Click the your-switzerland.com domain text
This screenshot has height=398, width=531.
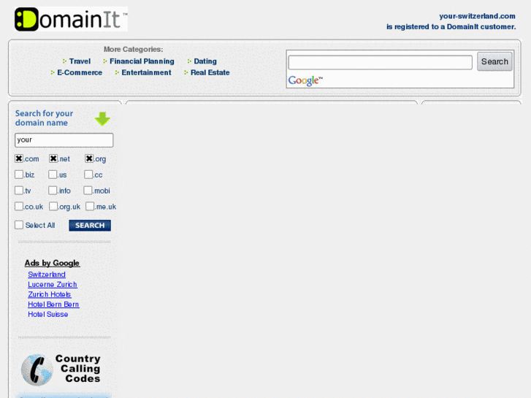point(477,16)
